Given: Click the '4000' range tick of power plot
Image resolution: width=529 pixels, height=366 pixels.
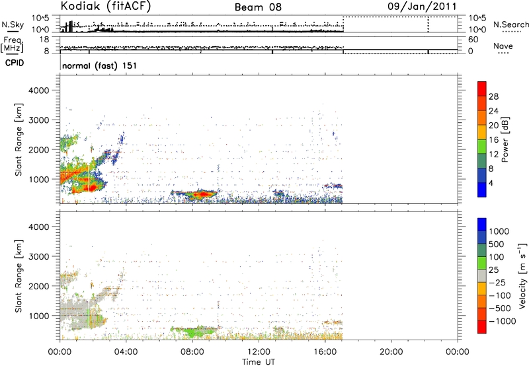Looking at the screenshot, I should click(x=39, y=91).
